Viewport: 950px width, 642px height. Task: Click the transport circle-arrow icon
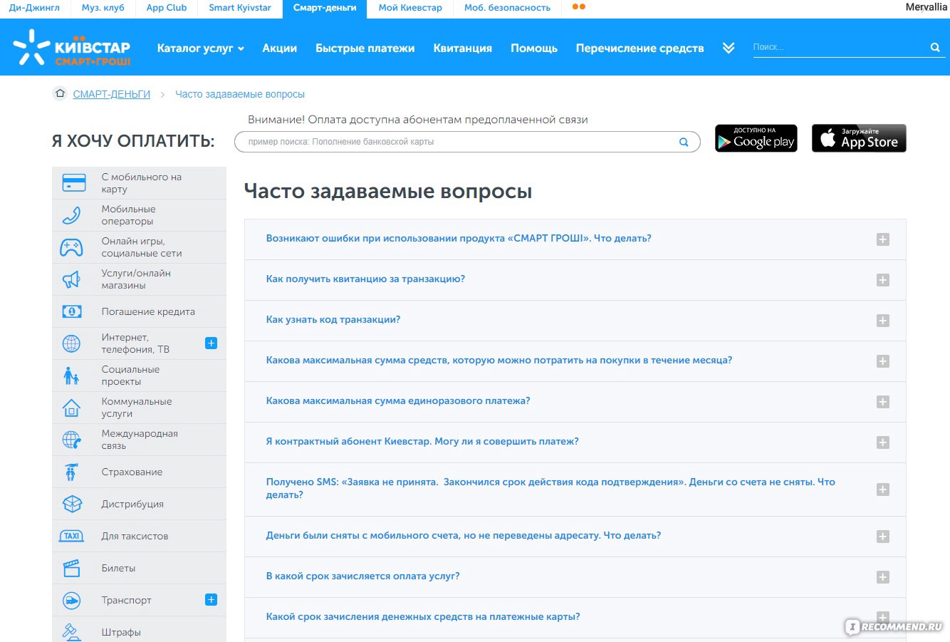(71, 600)
